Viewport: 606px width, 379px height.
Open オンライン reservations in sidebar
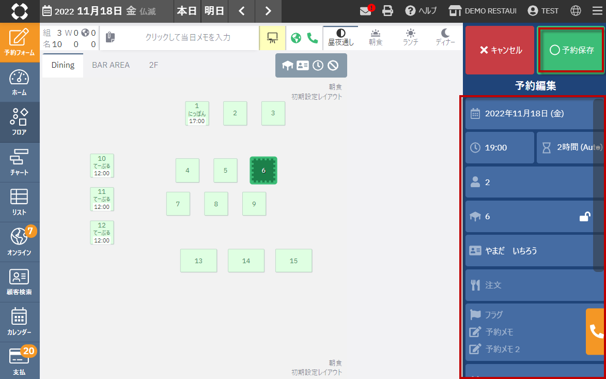click(19, 241)
